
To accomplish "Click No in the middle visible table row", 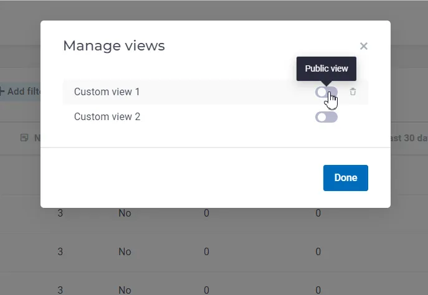I will pyautogui.click(x=125, y=251).
